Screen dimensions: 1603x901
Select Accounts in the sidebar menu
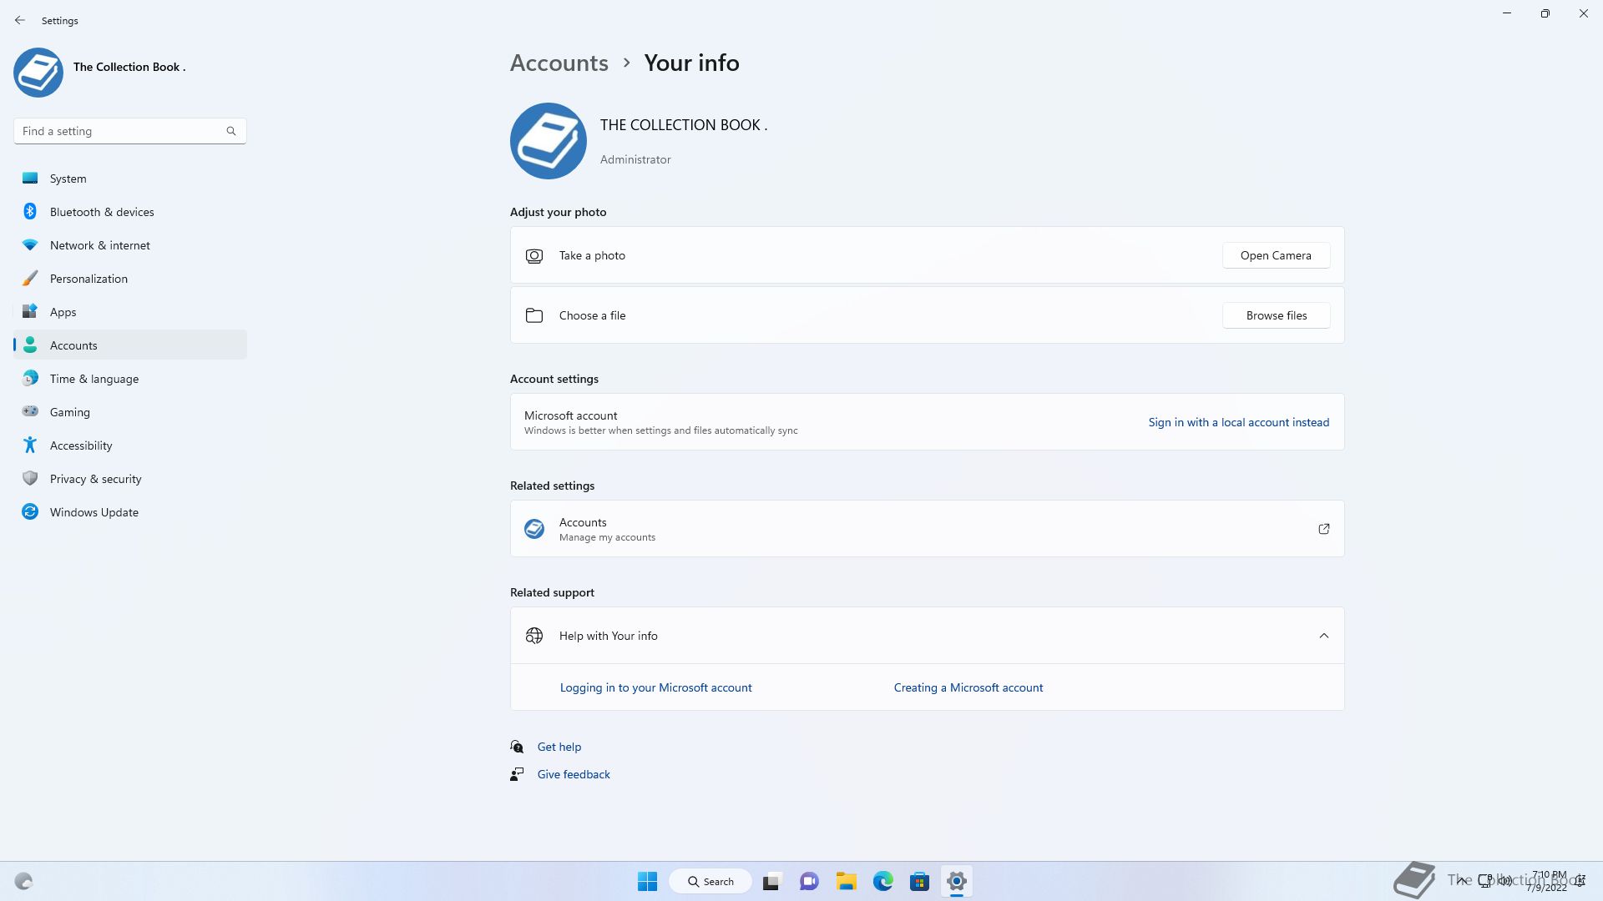pyautogui.click(x=130, y=345)
